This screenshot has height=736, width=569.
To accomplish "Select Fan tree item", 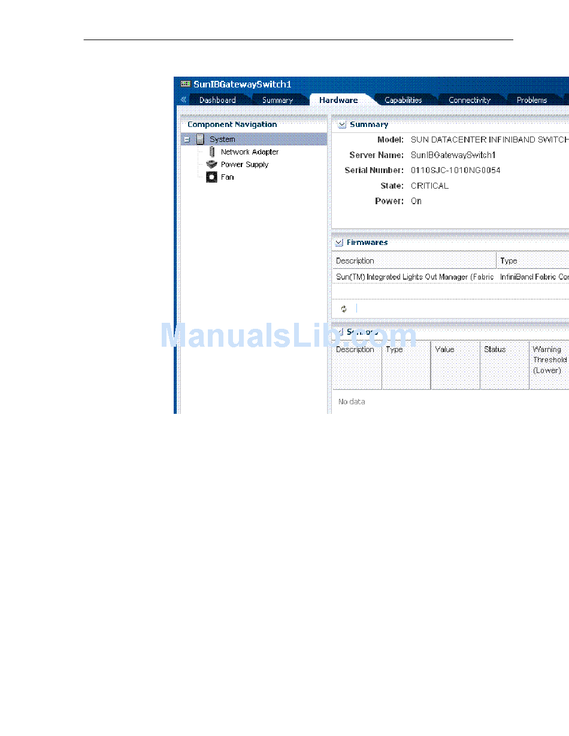I will click(227, 177).
